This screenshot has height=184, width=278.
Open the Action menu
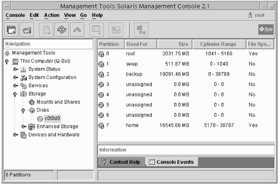point(52,15)
